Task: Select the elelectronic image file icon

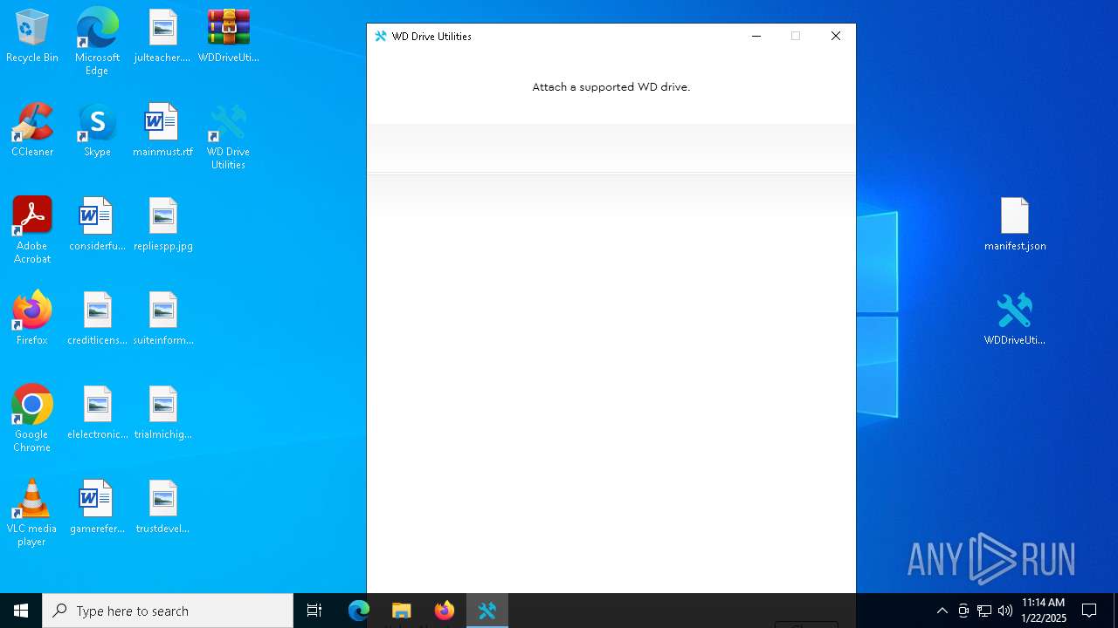Action: coord(97,413)
